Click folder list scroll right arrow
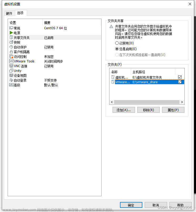 [x=182, y=102]
